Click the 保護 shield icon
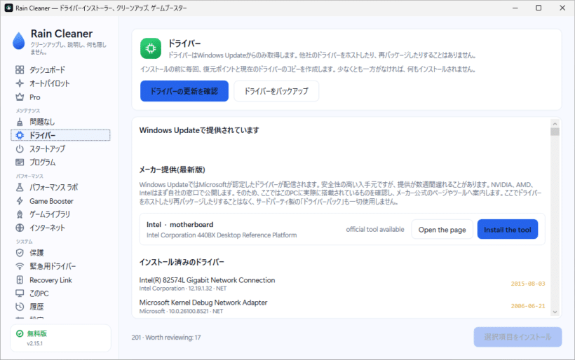Screen dimensions: 575x360 [20, 253]
